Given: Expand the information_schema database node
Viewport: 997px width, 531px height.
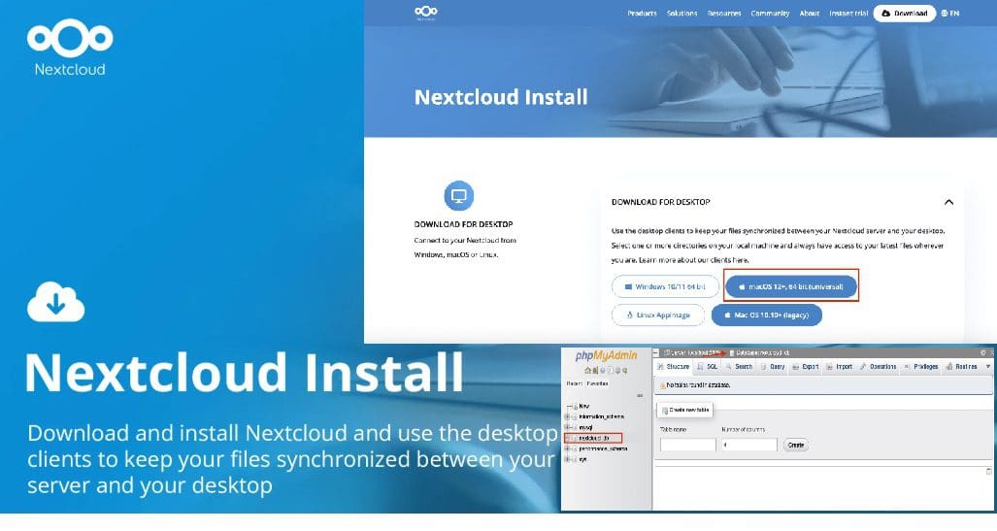Looking at the screenshot, I should (567, 416).
